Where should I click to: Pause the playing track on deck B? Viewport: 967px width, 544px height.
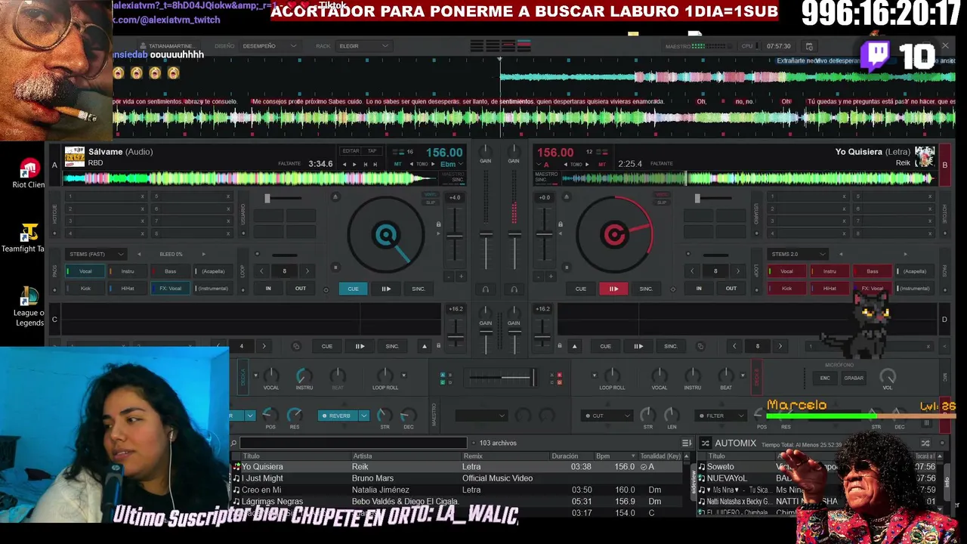(x=613, y=289)
